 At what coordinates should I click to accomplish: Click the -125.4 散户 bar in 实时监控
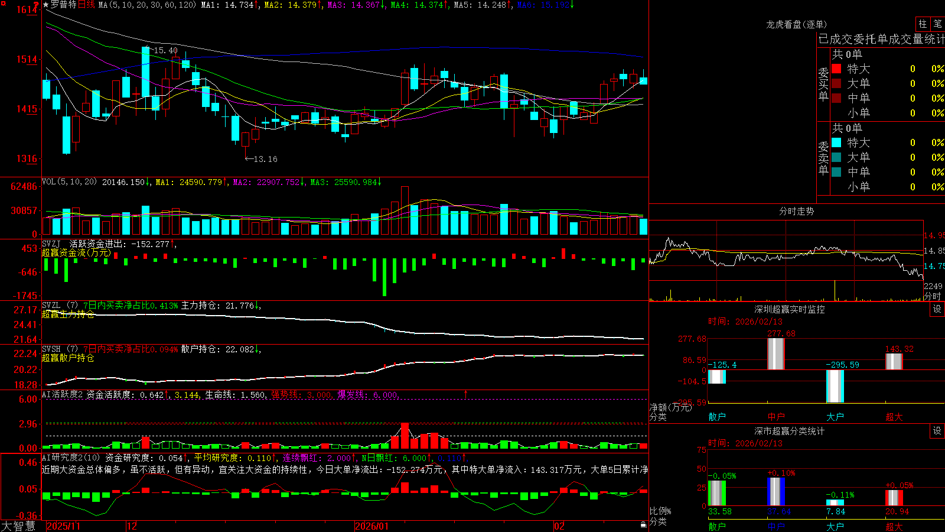(x=717, y=377)
